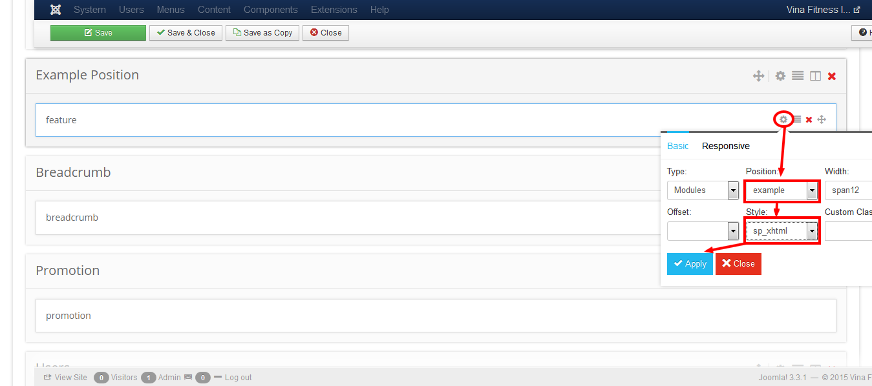Click Example Position row list icon
Viewport: 872px width, 386px height.
click(x=798, y=76)
